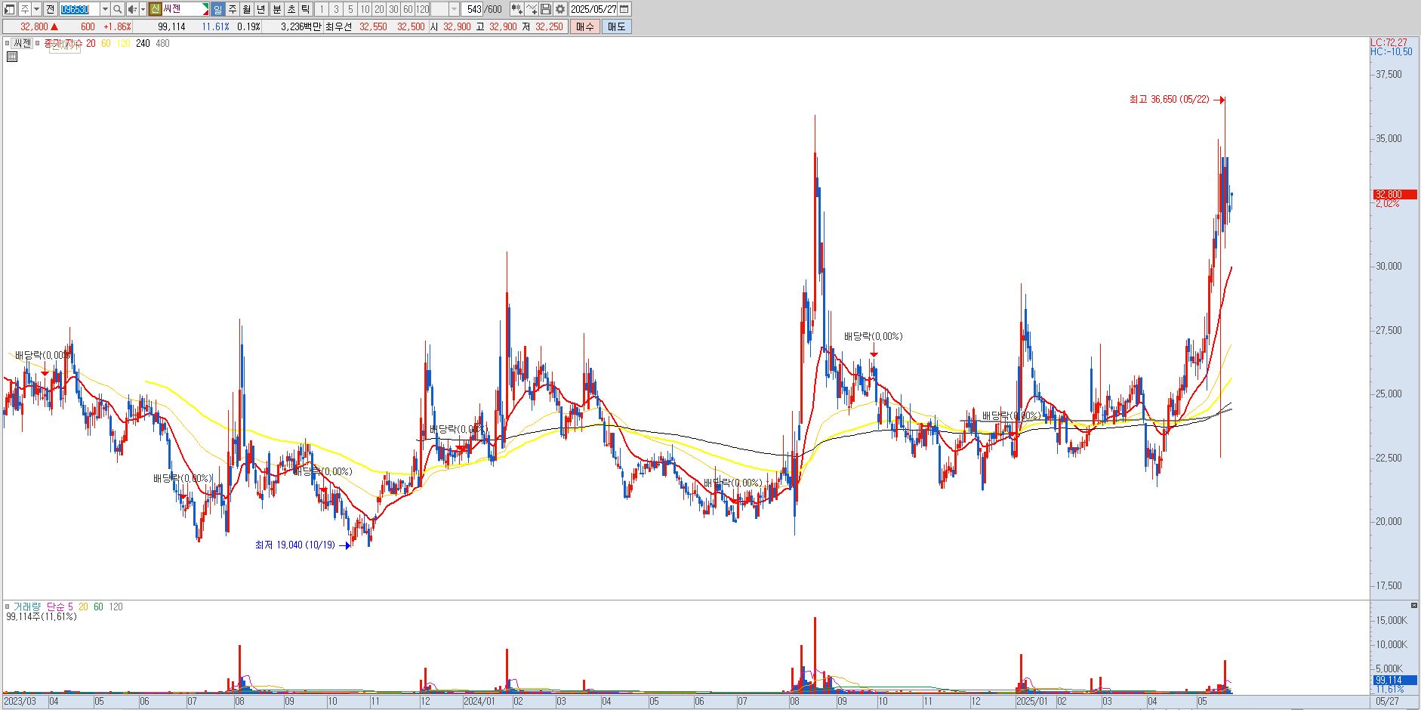Image resolution: width=1421 pixels, height=710 pixels.
Task: Click the grid table icon below 씨젠 label
Action: pyautogui.click(x=12, y=57)
